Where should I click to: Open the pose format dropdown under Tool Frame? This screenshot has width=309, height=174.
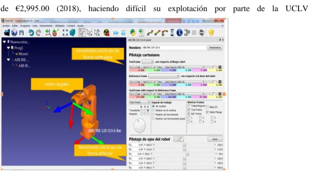click(167, 67)
